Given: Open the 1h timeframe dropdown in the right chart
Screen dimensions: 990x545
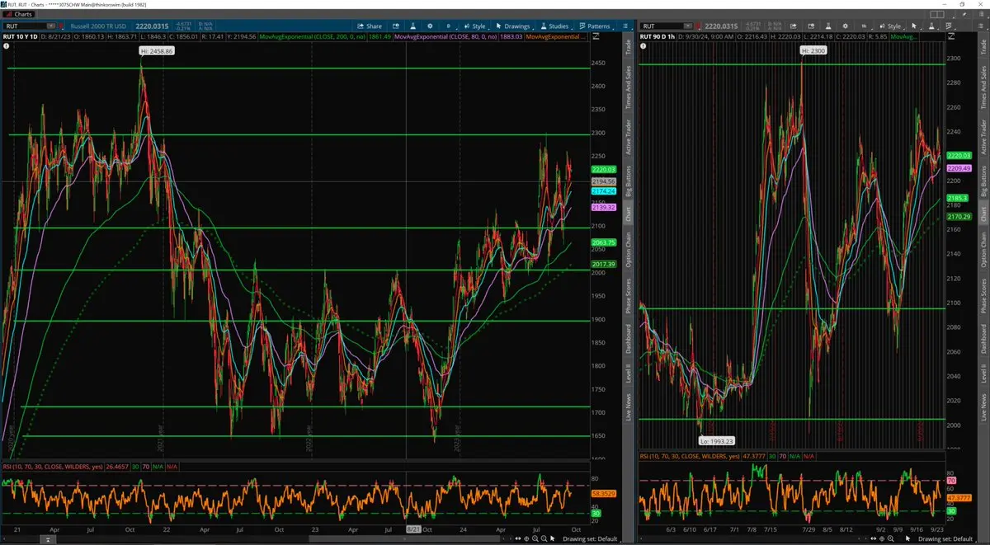Looking at the screenshot, I should pos(864,26).
